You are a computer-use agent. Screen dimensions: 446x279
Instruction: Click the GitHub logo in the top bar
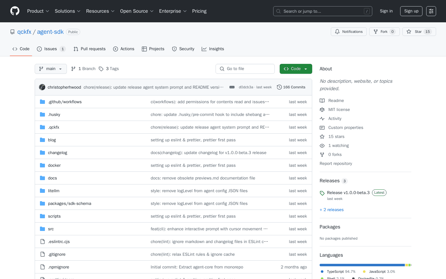15,11
